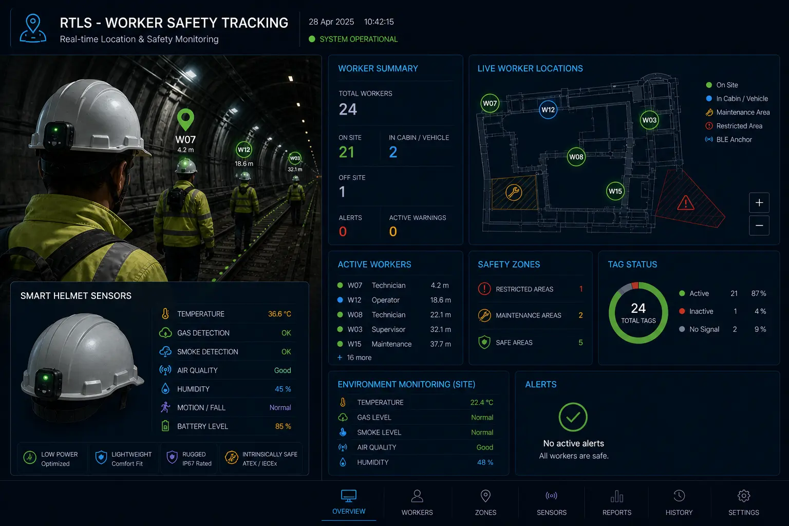Expand the 16 more workers list
This screenshot has height=526, width=789.
354,358
